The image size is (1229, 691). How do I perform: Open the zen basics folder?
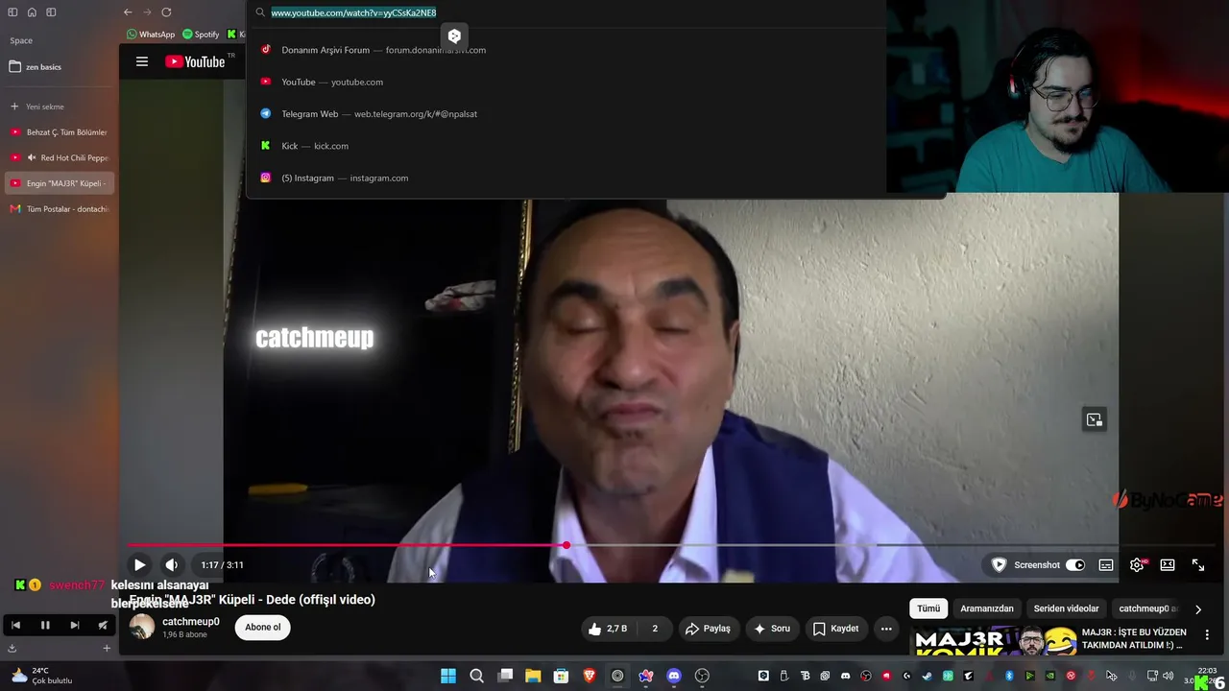click(58, 67)
